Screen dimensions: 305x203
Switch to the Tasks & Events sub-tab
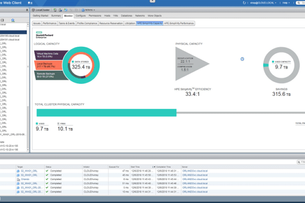(67, 23)
